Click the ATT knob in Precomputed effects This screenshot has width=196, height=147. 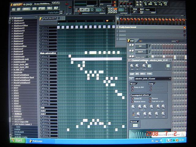(158, 106)
